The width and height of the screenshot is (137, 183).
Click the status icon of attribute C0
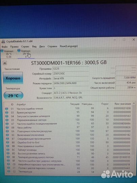[8, 164]
